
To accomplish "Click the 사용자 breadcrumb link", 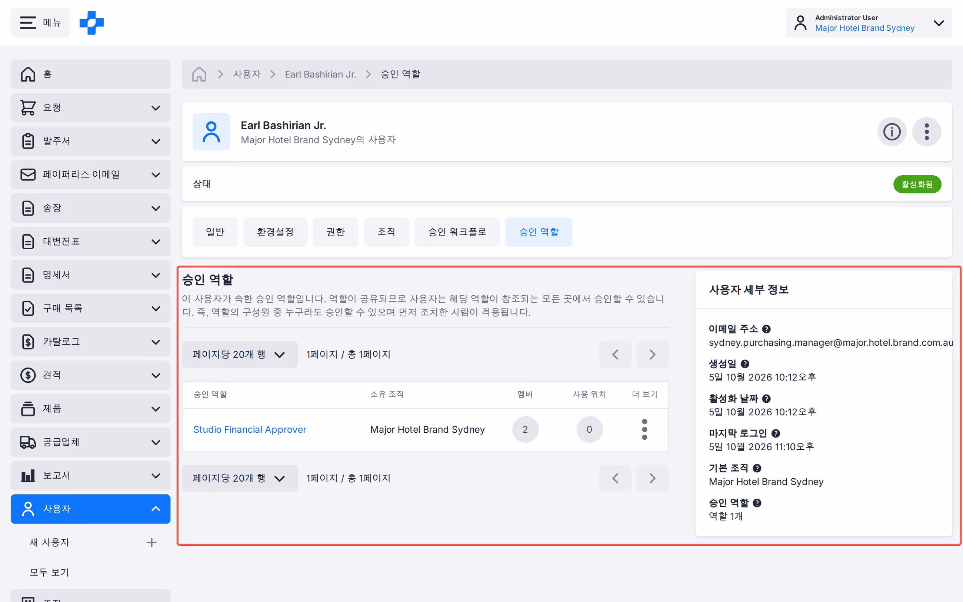I will (x=247, y=74).
